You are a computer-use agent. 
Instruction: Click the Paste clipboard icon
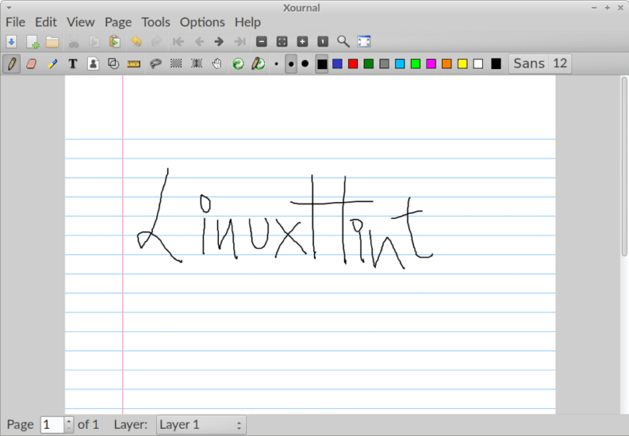tap(115, 41)
